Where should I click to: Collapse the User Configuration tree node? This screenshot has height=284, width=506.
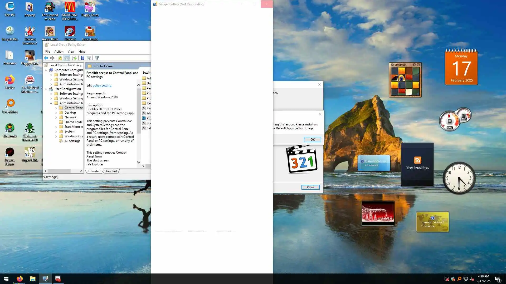point(46,89)
